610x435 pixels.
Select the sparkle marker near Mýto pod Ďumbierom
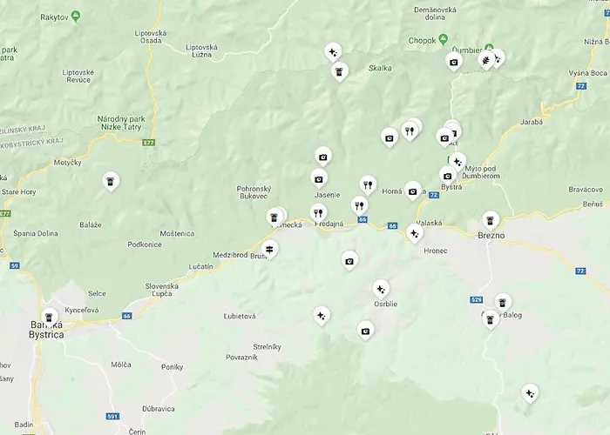coord(457,162)
